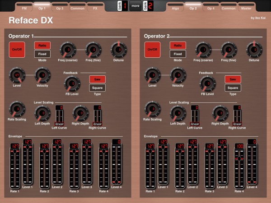Viewport: 271px width, 203px height.
Task: Open Operator 2 Right Curve selector
Action: click(x=237, y=115)
